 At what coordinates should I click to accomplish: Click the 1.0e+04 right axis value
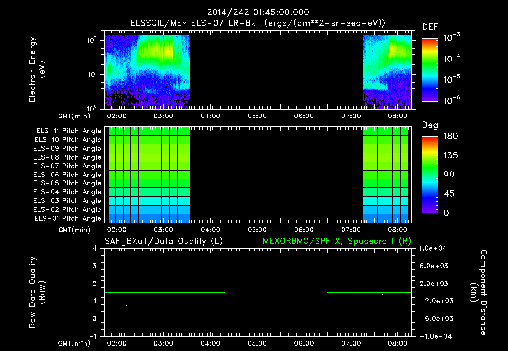(433, 248)
